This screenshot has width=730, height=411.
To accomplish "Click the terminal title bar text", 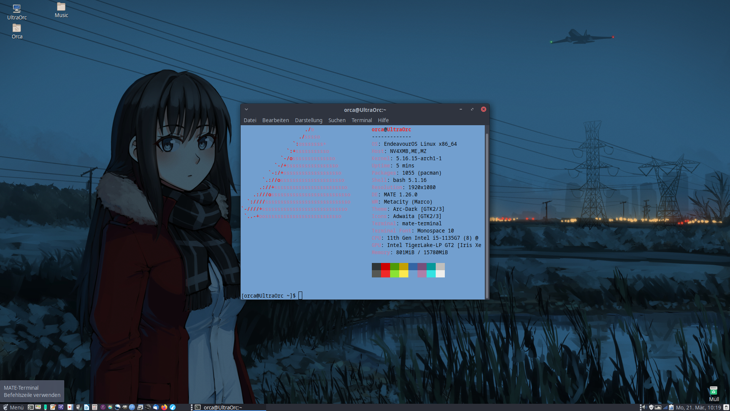I will click(x=365, y=110).
